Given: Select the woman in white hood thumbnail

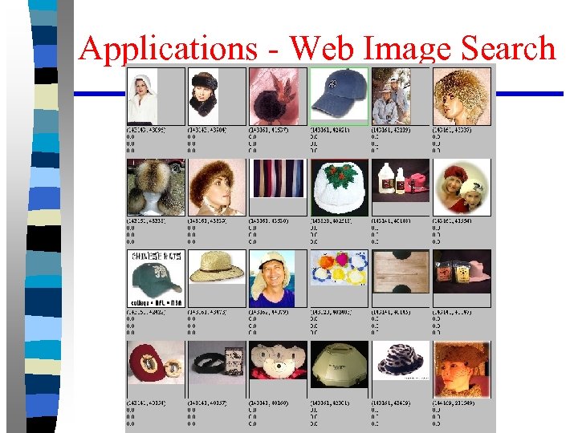Looking at the screenshot, I should point(142,96).
